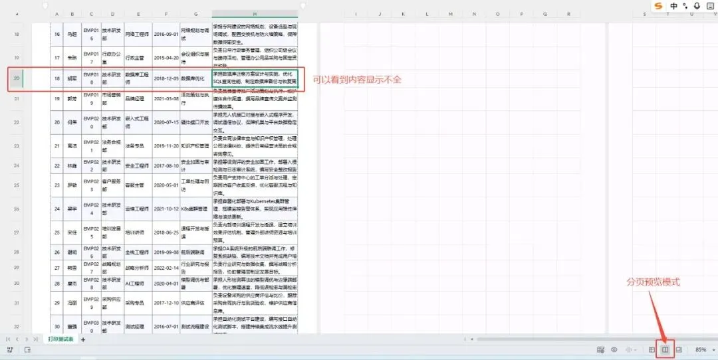718x360 pixels.
Task: Click cell reading 数据库工程师
Action: pos(138,78)
